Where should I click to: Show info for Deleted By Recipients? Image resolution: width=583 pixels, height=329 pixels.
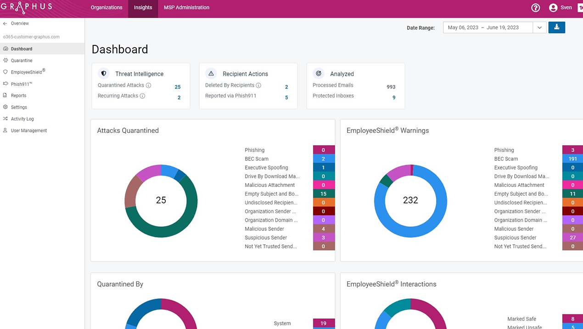coord(258,85)
